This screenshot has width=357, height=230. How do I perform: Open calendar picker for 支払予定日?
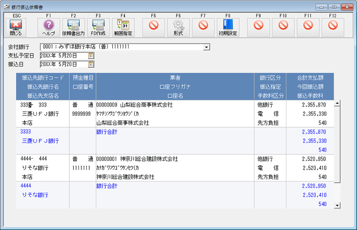coord(91,56)
